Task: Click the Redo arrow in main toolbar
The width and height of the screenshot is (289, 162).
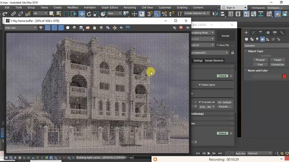Action: click(5, 14)
